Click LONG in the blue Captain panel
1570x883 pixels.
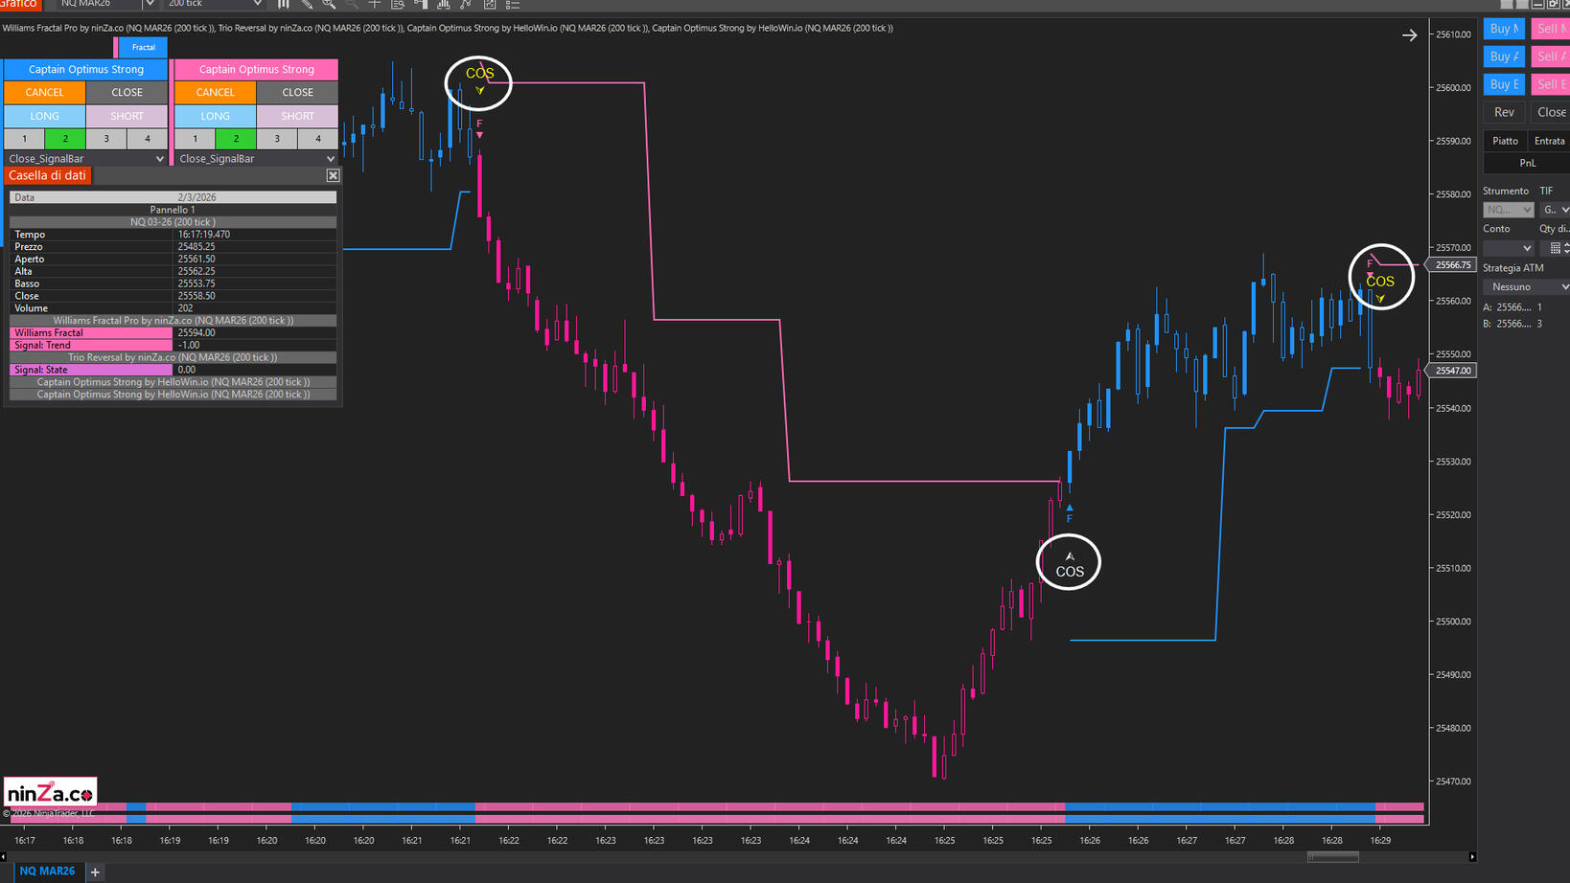[x=44, y=116]
